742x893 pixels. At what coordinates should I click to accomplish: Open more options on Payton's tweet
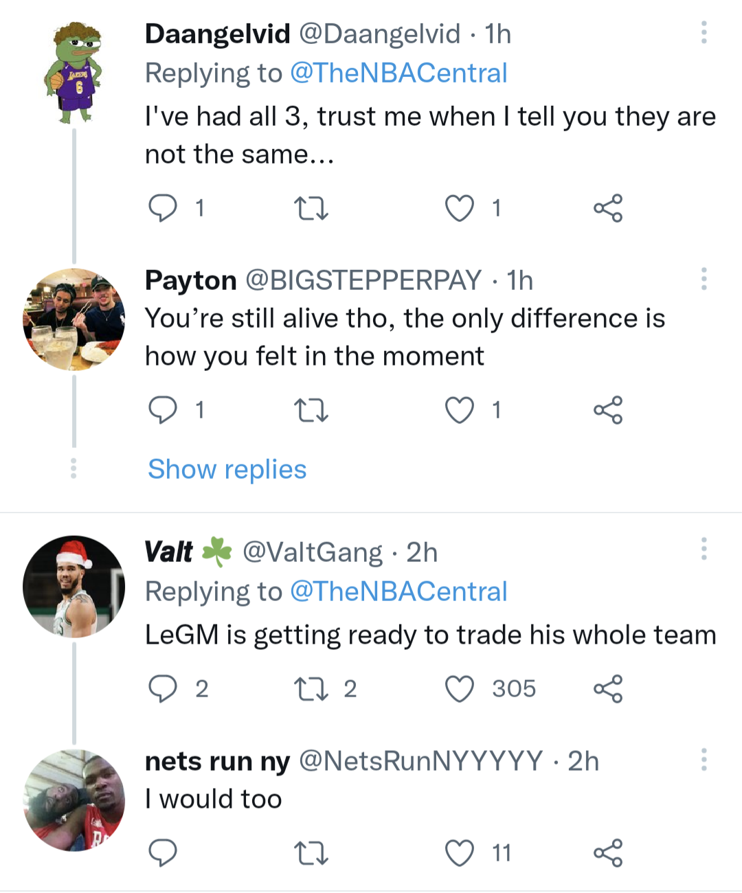coord(704,279)
